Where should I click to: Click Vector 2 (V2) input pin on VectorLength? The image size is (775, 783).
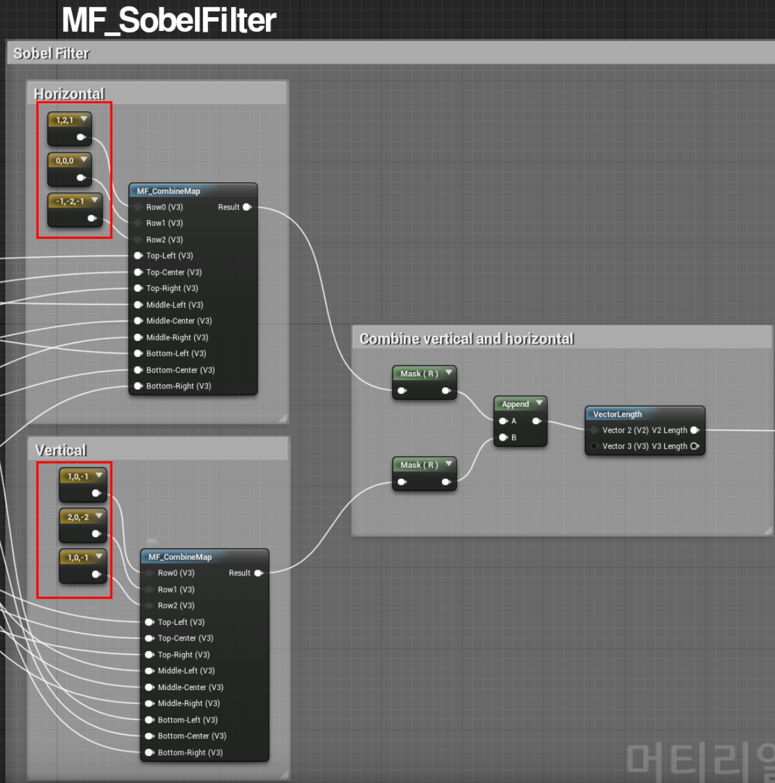pos(594,430)
